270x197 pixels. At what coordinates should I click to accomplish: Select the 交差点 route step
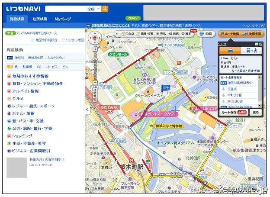[x=239, y=89]
